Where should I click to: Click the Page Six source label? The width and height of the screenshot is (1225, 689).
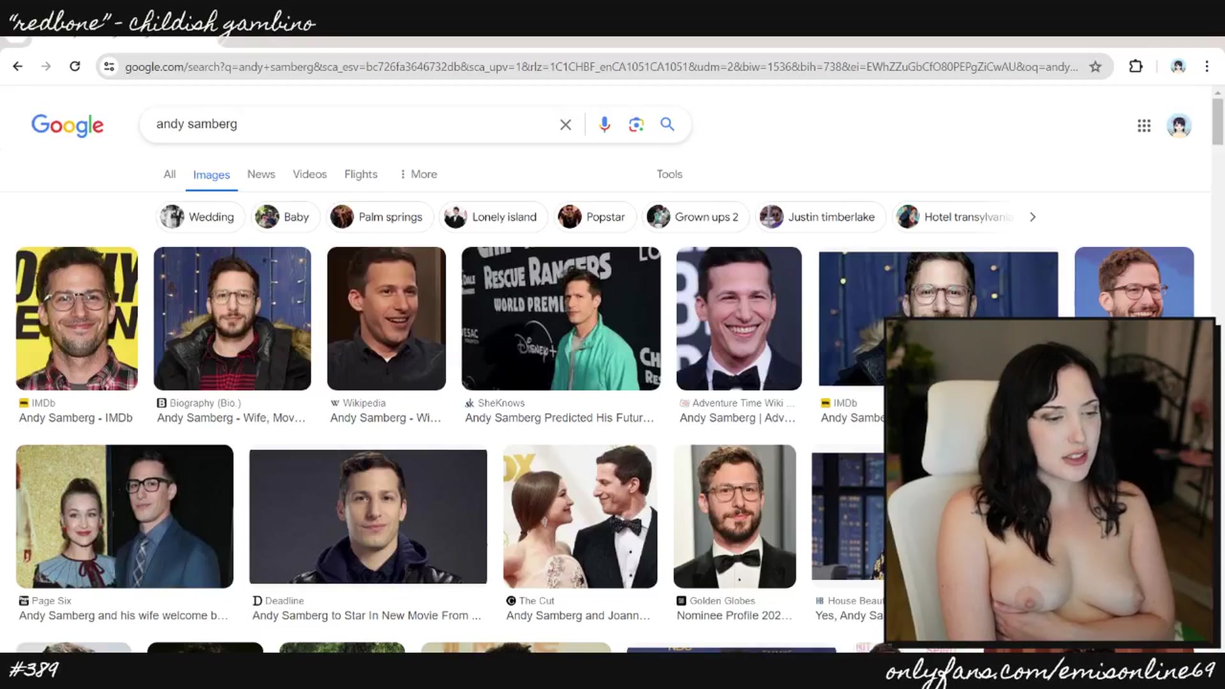click(x=51, y=601)
